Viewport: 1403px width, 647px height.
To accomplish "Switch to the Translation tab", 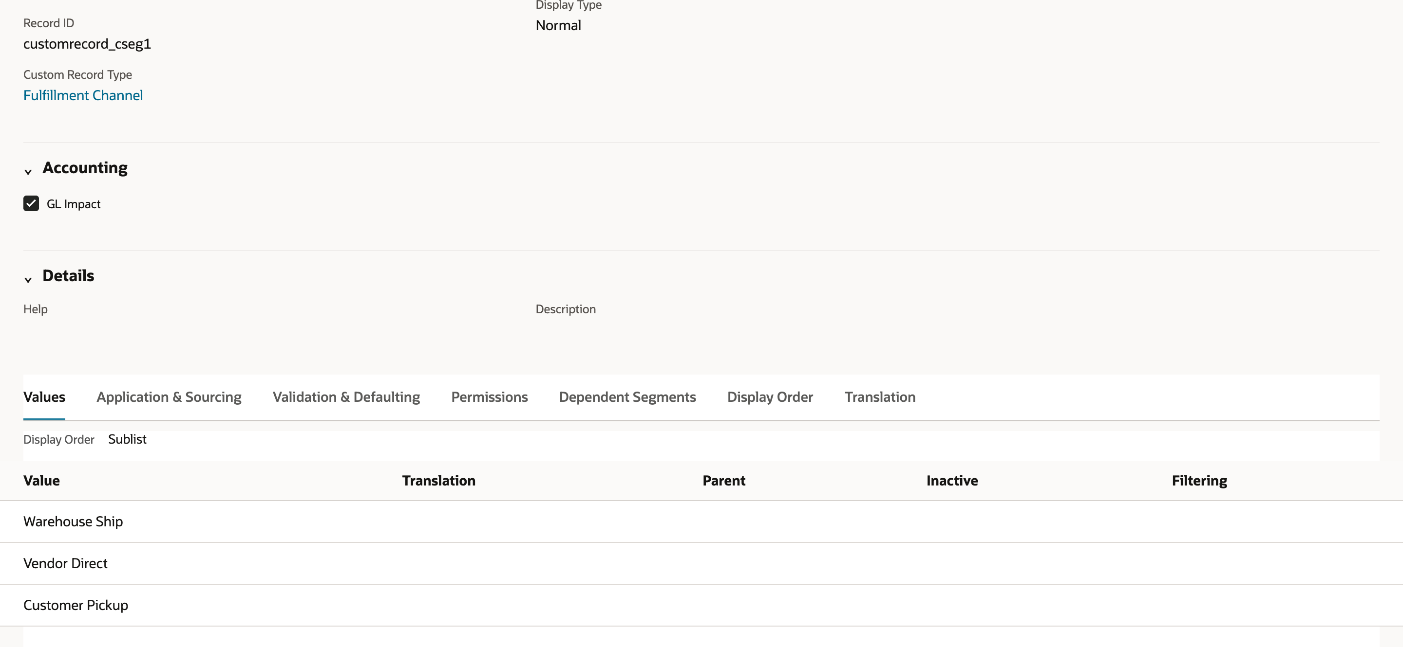I will (880, 397).
